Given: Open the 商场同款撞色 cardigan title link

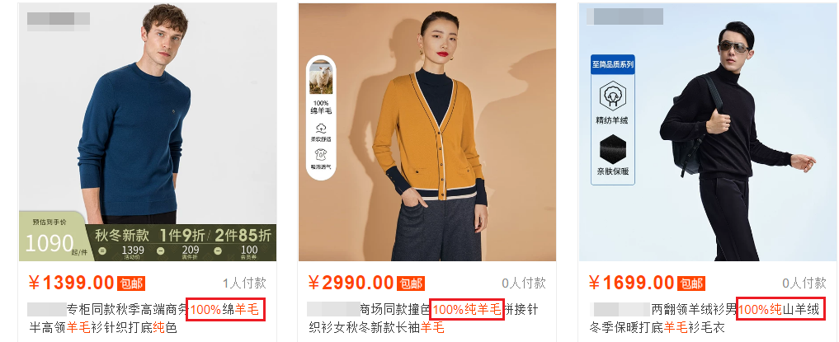Looking at the screenshot, I should [x=423, y=318].
